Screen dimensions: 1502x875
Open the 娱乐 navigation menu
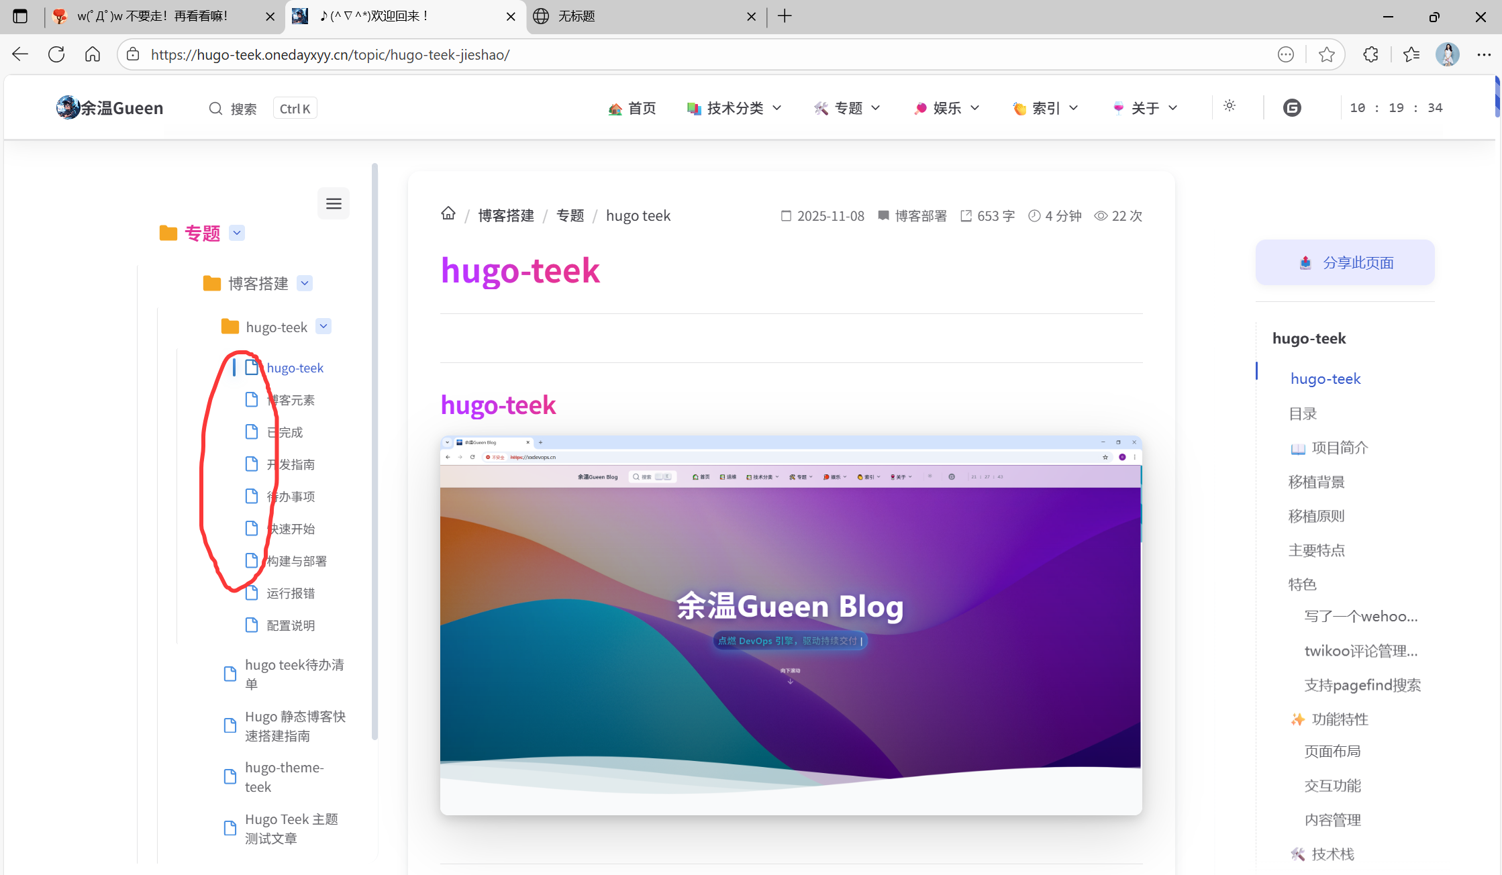(947, 108)
